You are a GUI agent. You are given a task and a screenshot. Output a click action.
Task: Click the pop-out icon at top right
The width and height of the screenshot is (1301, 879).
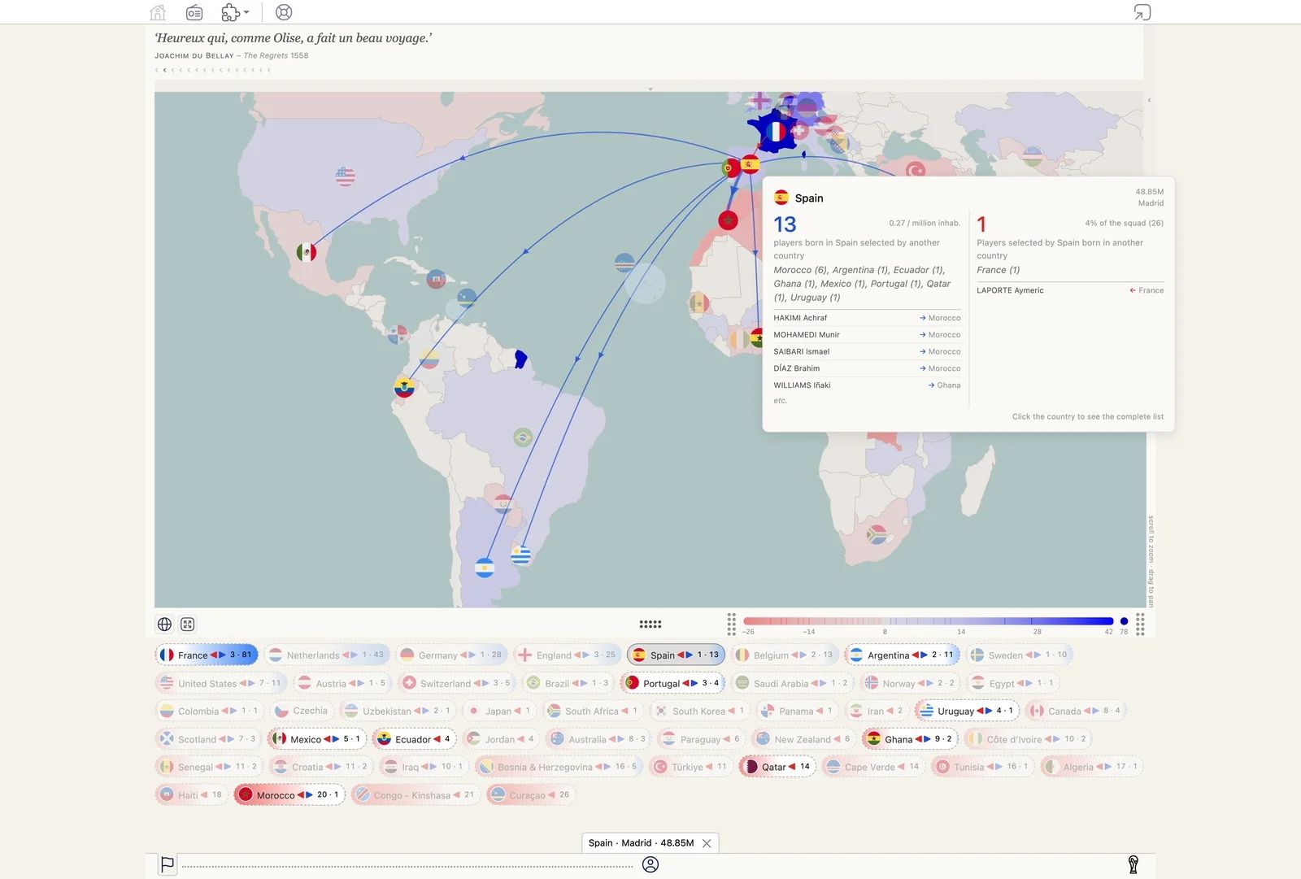click(x=1142, y=12)
